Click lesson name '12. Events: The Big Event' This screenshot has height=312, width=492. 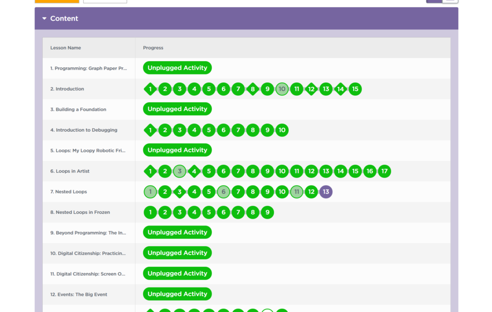click(78, 294)
